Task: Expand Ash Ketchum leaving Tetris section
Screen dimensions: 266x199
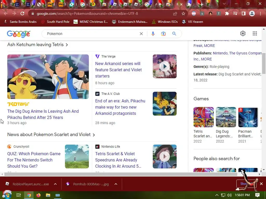Action: pos(38,45)
